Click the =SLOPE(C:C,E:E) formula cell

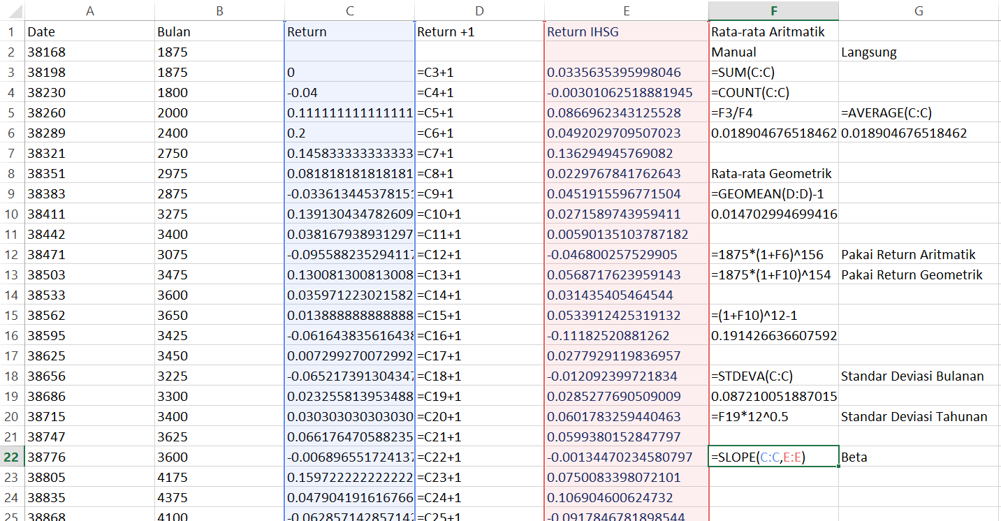click(x=773, y=457)
